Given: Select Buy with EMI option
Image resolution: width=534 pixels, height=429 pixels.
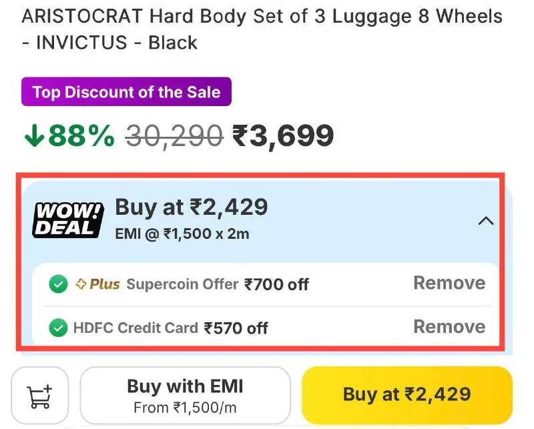Looking at the screenshot, I should 186,396.
